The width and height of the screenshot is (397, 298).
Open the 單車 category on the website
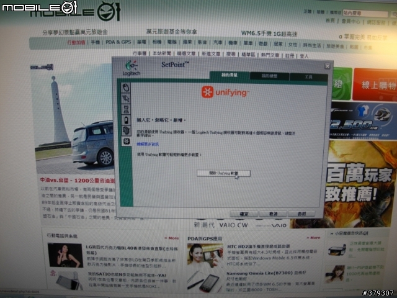pyautogui.click(x=248, y=43)
